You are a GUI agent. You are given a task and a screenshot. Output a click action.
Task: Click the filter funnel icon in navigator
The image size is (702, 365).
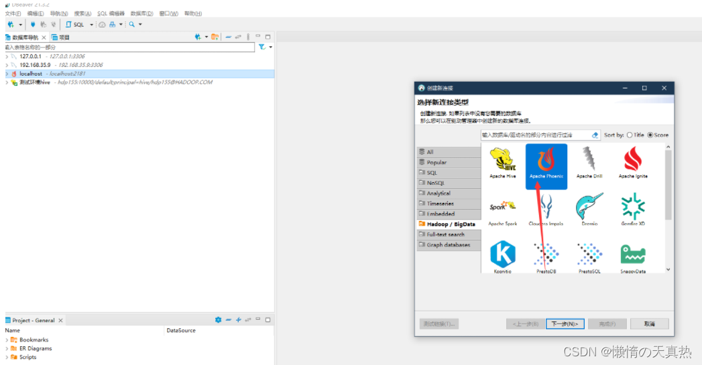262,47
